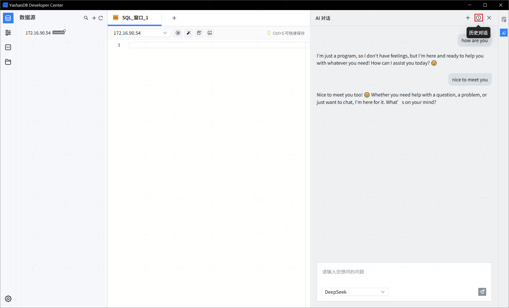The width and height of the screenshot is (509, 308).
Task: Close the AI conversation panel
Action: pyautogui.click(x=489, y=18)
